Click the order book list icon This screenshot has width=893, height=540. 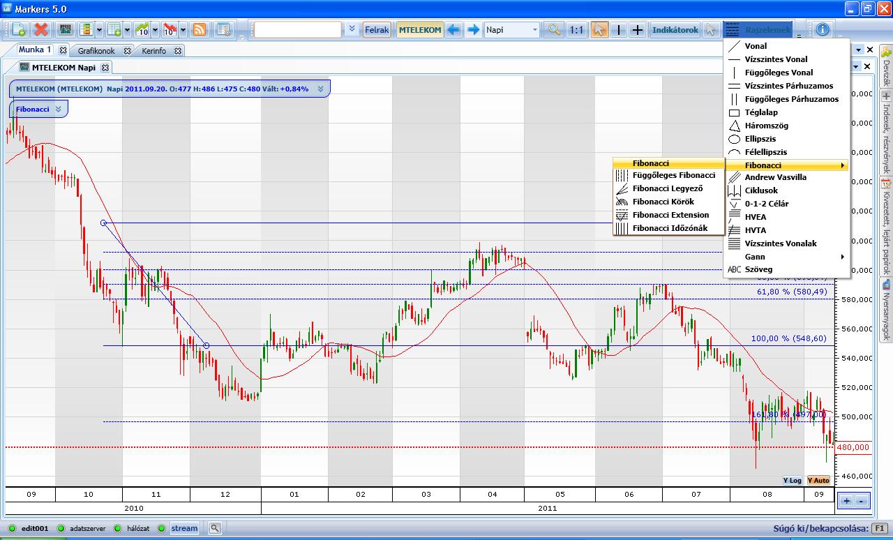pos(87,30)
